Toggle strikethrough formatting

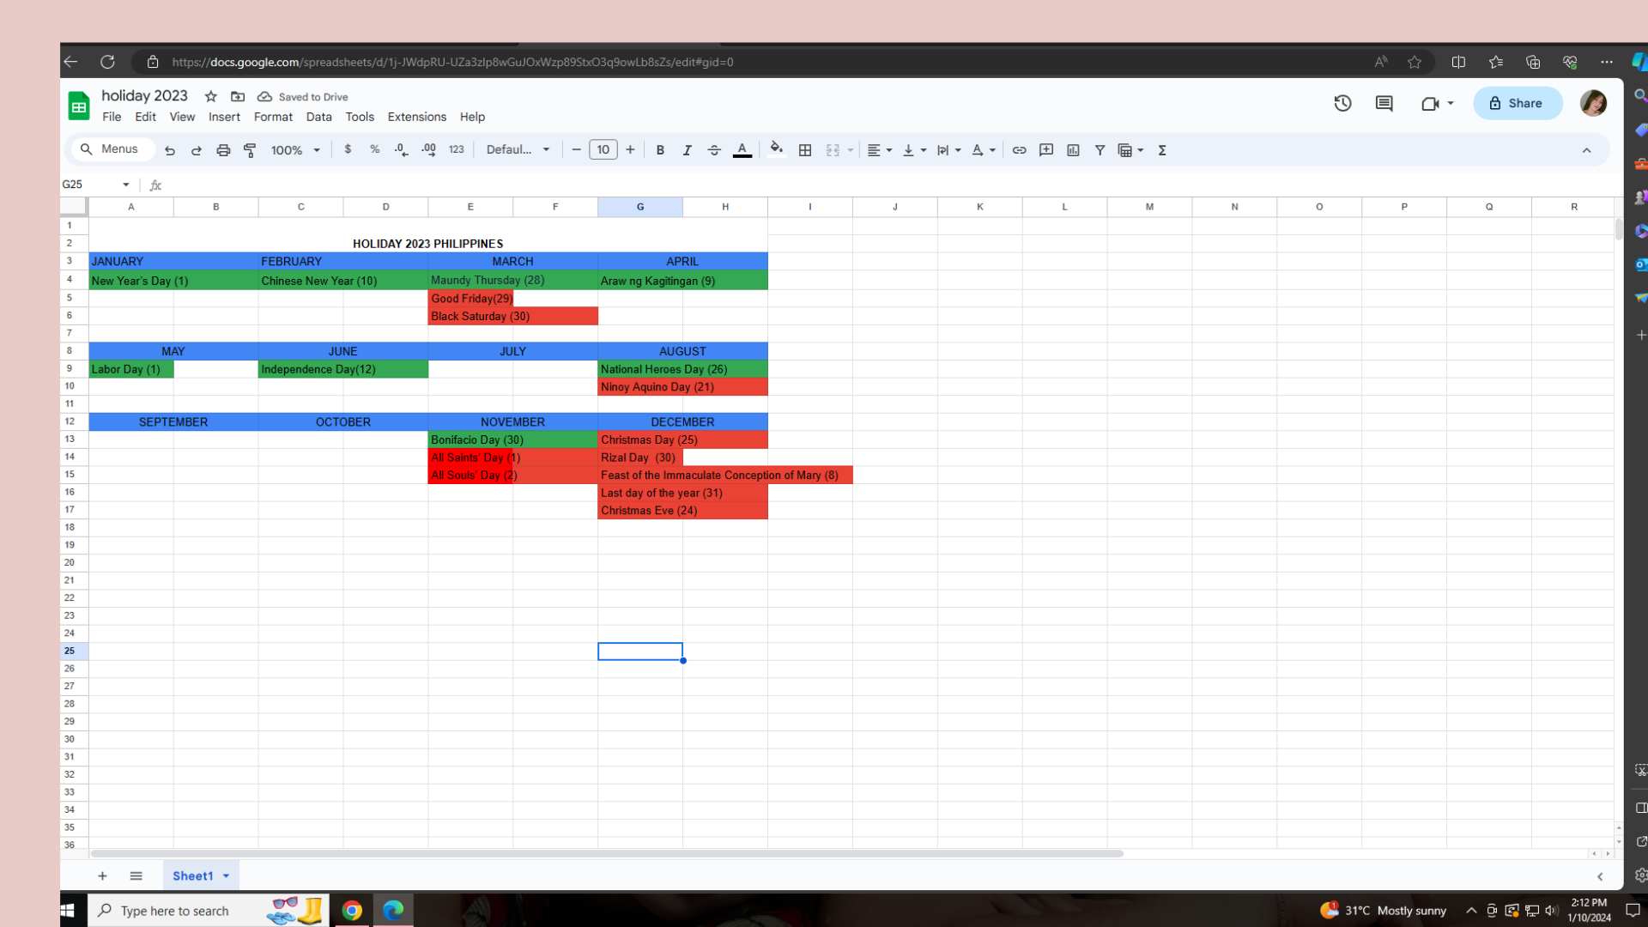click(714, 150)
